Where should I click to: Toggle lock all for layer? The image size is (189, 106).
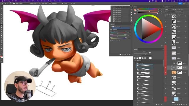(175, 14)
